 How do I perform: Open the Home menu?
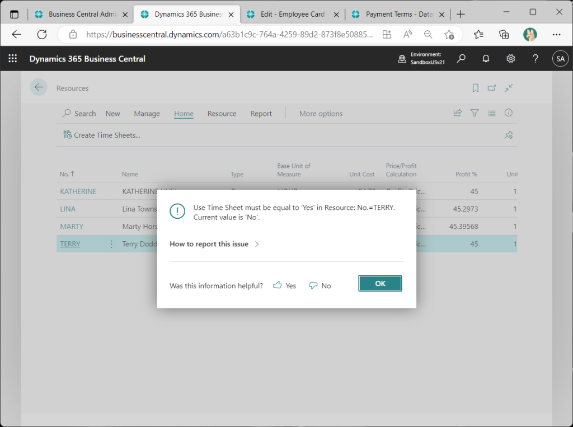point(184,114)
